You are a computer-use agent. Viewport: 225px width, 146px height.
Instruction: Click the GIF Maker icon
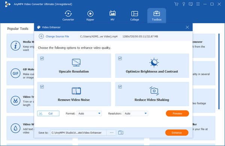15,73
